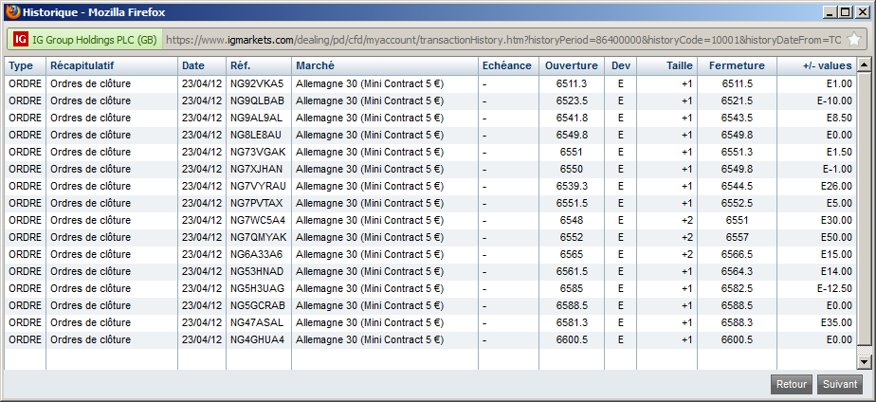Select reference NG6A33A6
The image size is (876, 402).
pyautogui.click(x=256, y=254)
